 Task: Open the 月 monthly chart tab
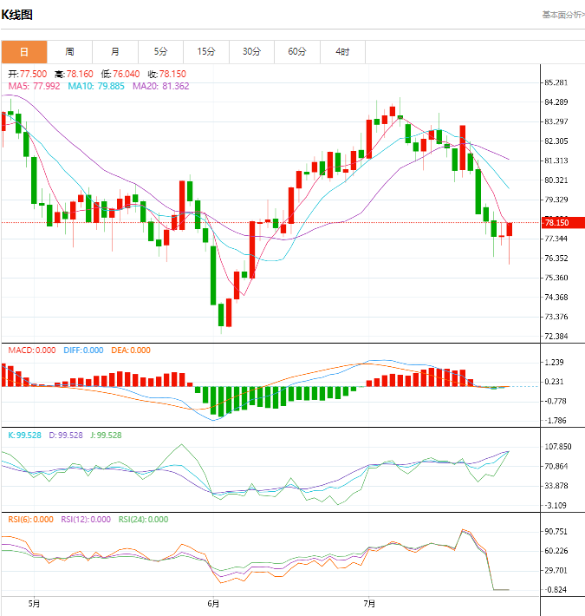(115, 52)
